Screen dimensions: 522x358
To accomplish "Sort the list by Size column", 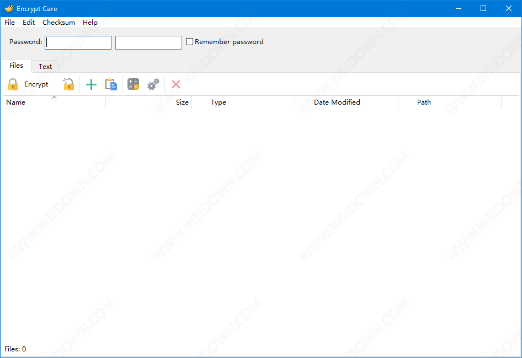I will 149,102.
